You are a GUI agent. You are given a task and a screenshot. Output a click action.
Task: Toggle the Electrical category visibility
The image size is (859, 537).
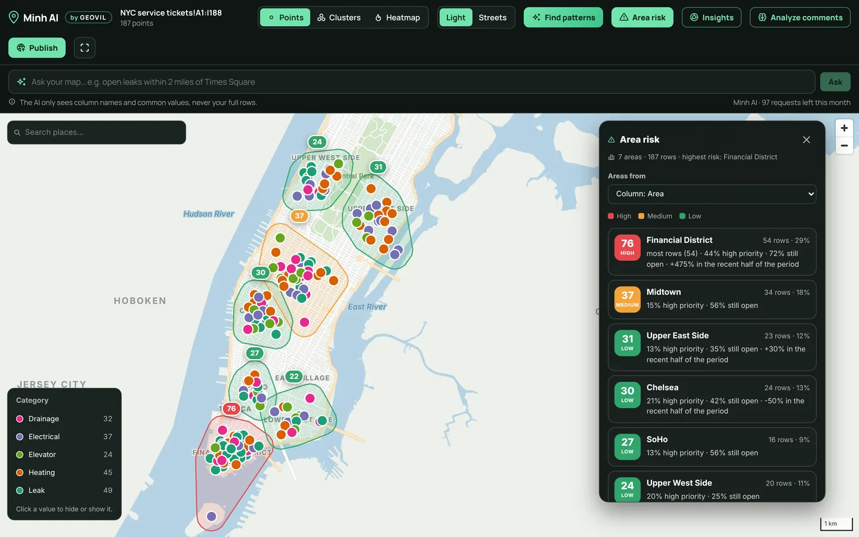[x=64, y=437]
